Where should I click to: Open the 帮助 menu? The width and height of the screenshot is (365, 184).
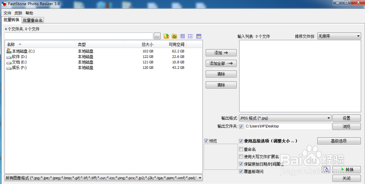[x=29, y=13]
